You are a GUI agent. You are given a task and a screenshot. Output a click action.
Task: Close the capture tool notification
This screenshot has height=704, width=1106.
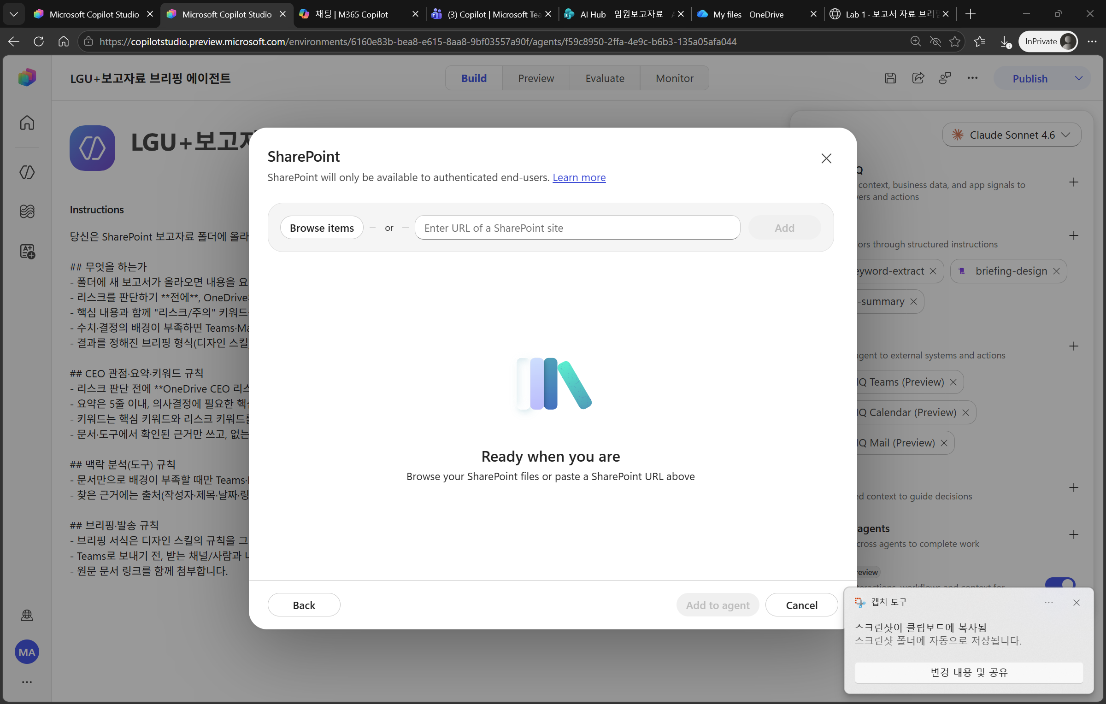tap(1077, 603)
